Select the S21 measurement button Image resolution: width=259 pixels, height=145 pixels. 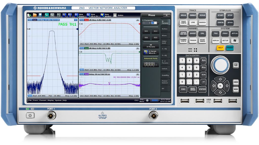click(146, 38)
